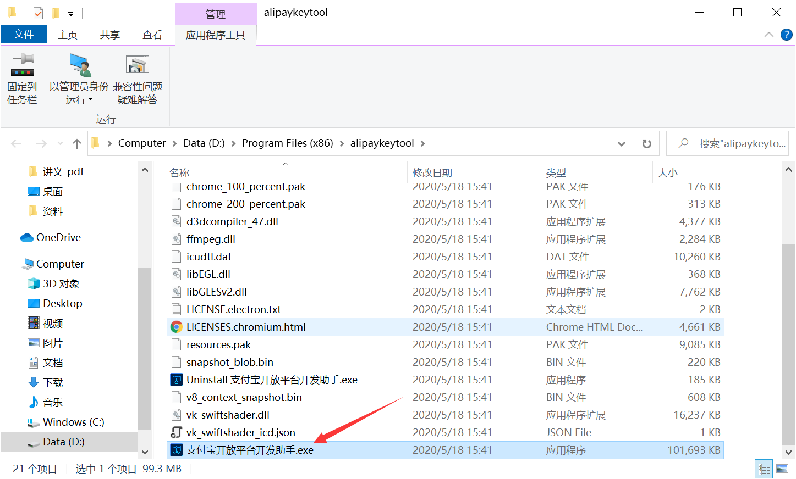The height and width of the screenshot is (479, 796).
Task: Switch to the large icons view
Action: tap(782, 469)
